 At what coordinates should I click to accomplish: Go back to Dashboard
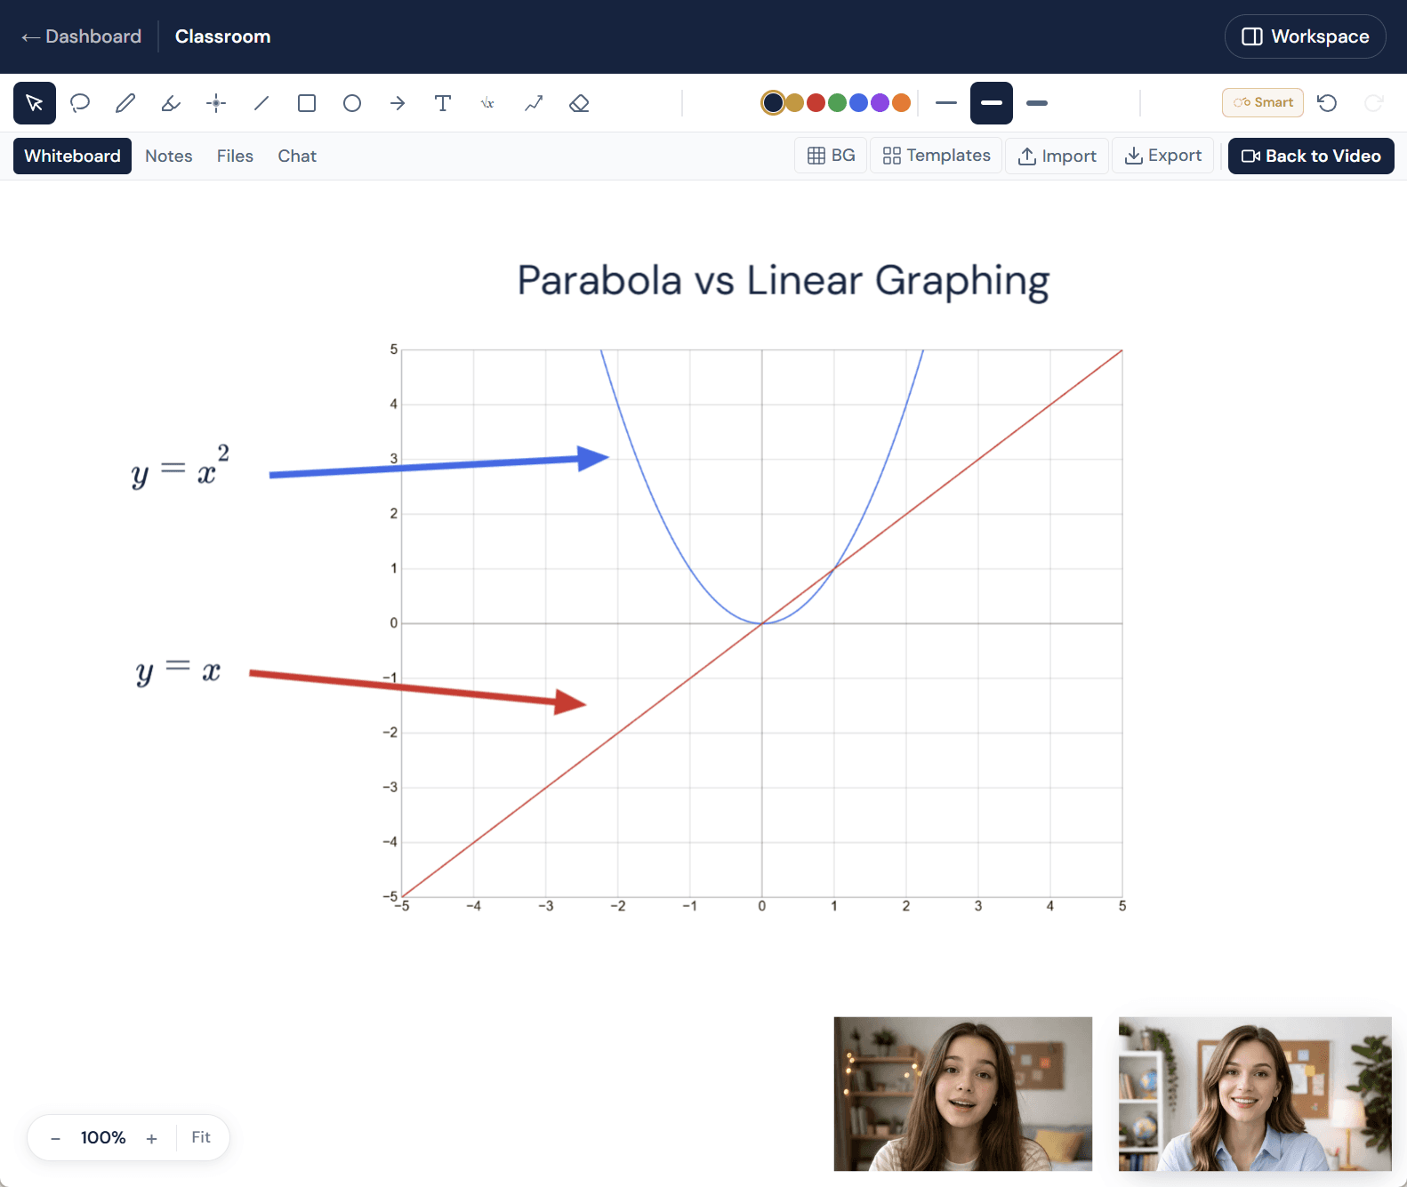click(x=81, y=36)
